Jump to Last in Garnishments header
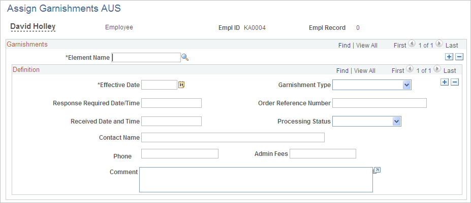Viewport: 471px width, 203px height. click(452, 46)
